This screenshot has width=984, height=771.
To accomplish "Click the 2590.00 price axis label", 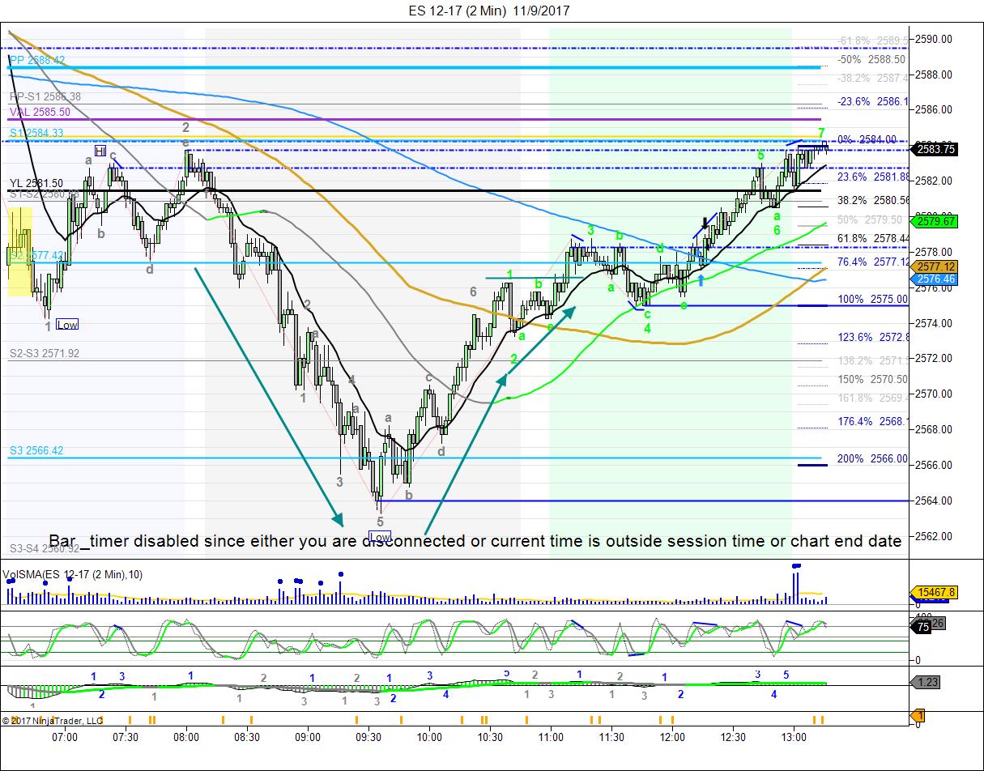I will 935,39.
